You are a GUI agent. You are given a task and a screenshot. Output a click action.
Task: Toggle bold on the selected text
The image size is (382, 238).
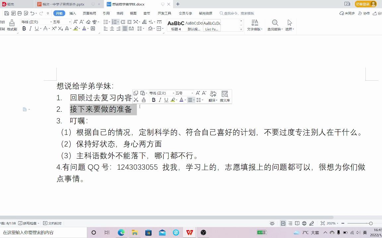point(24,29)
